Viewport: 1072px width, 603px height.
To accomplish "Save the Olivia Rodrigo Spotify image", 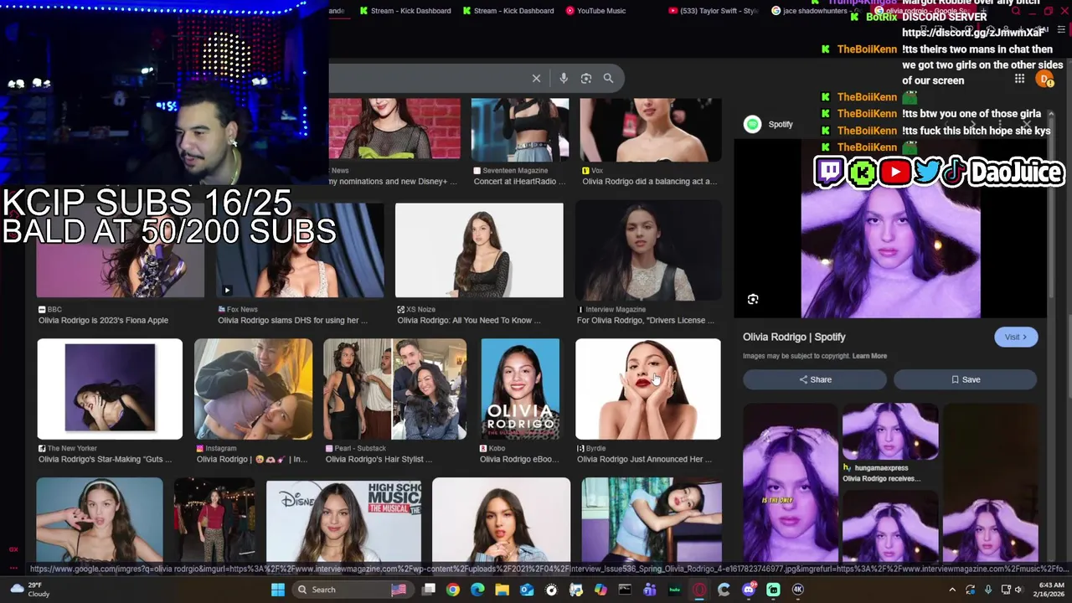I will coord(965,379).
